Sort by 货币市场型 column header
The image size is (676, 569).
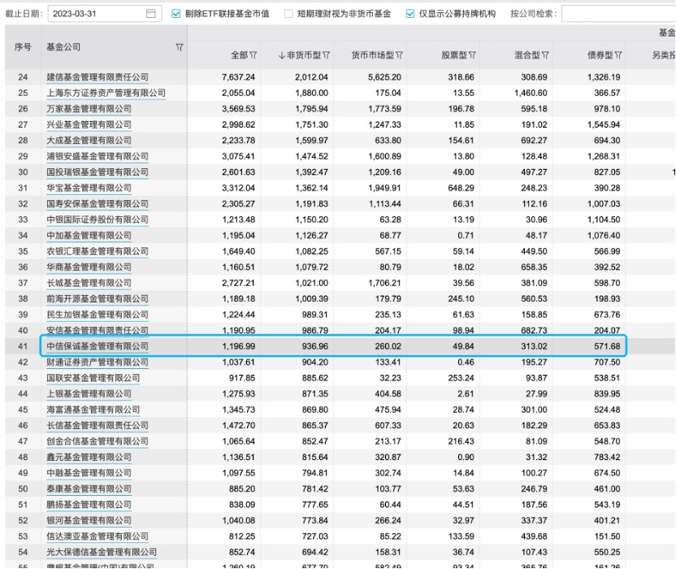(372, 55)
